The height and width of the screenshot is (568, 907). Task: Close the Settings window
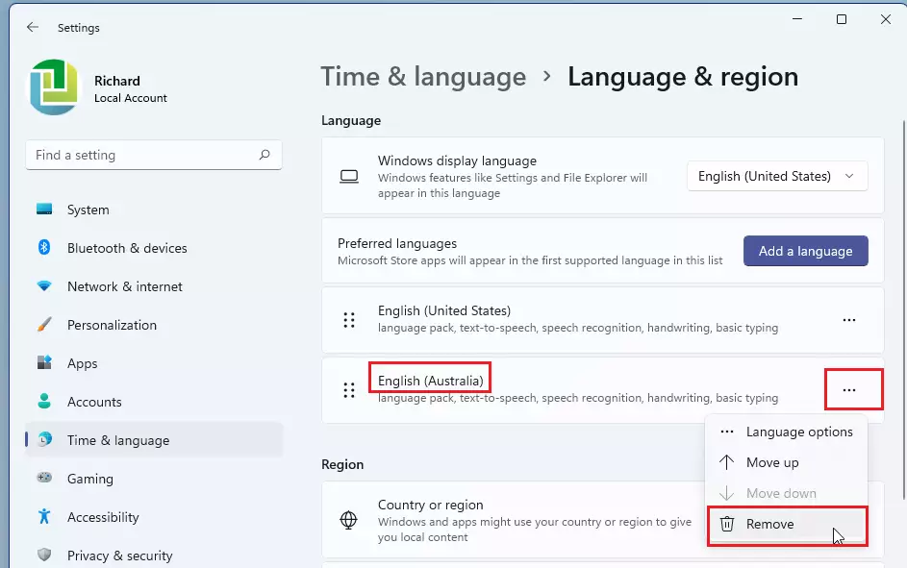click(x=886, y=19)
